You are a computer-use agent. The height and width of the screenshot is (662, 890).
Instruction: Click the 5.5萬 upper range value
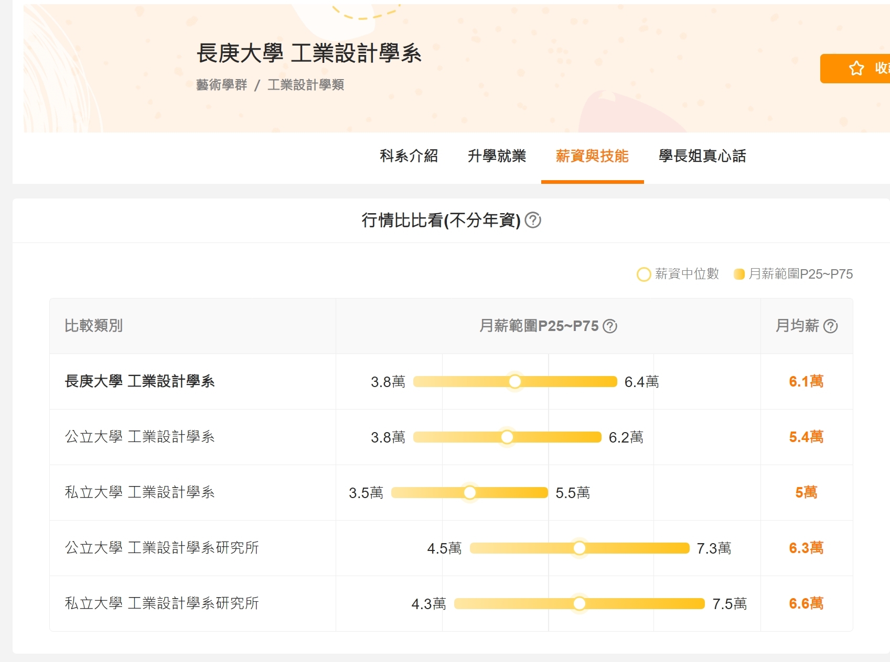(573, 493)
